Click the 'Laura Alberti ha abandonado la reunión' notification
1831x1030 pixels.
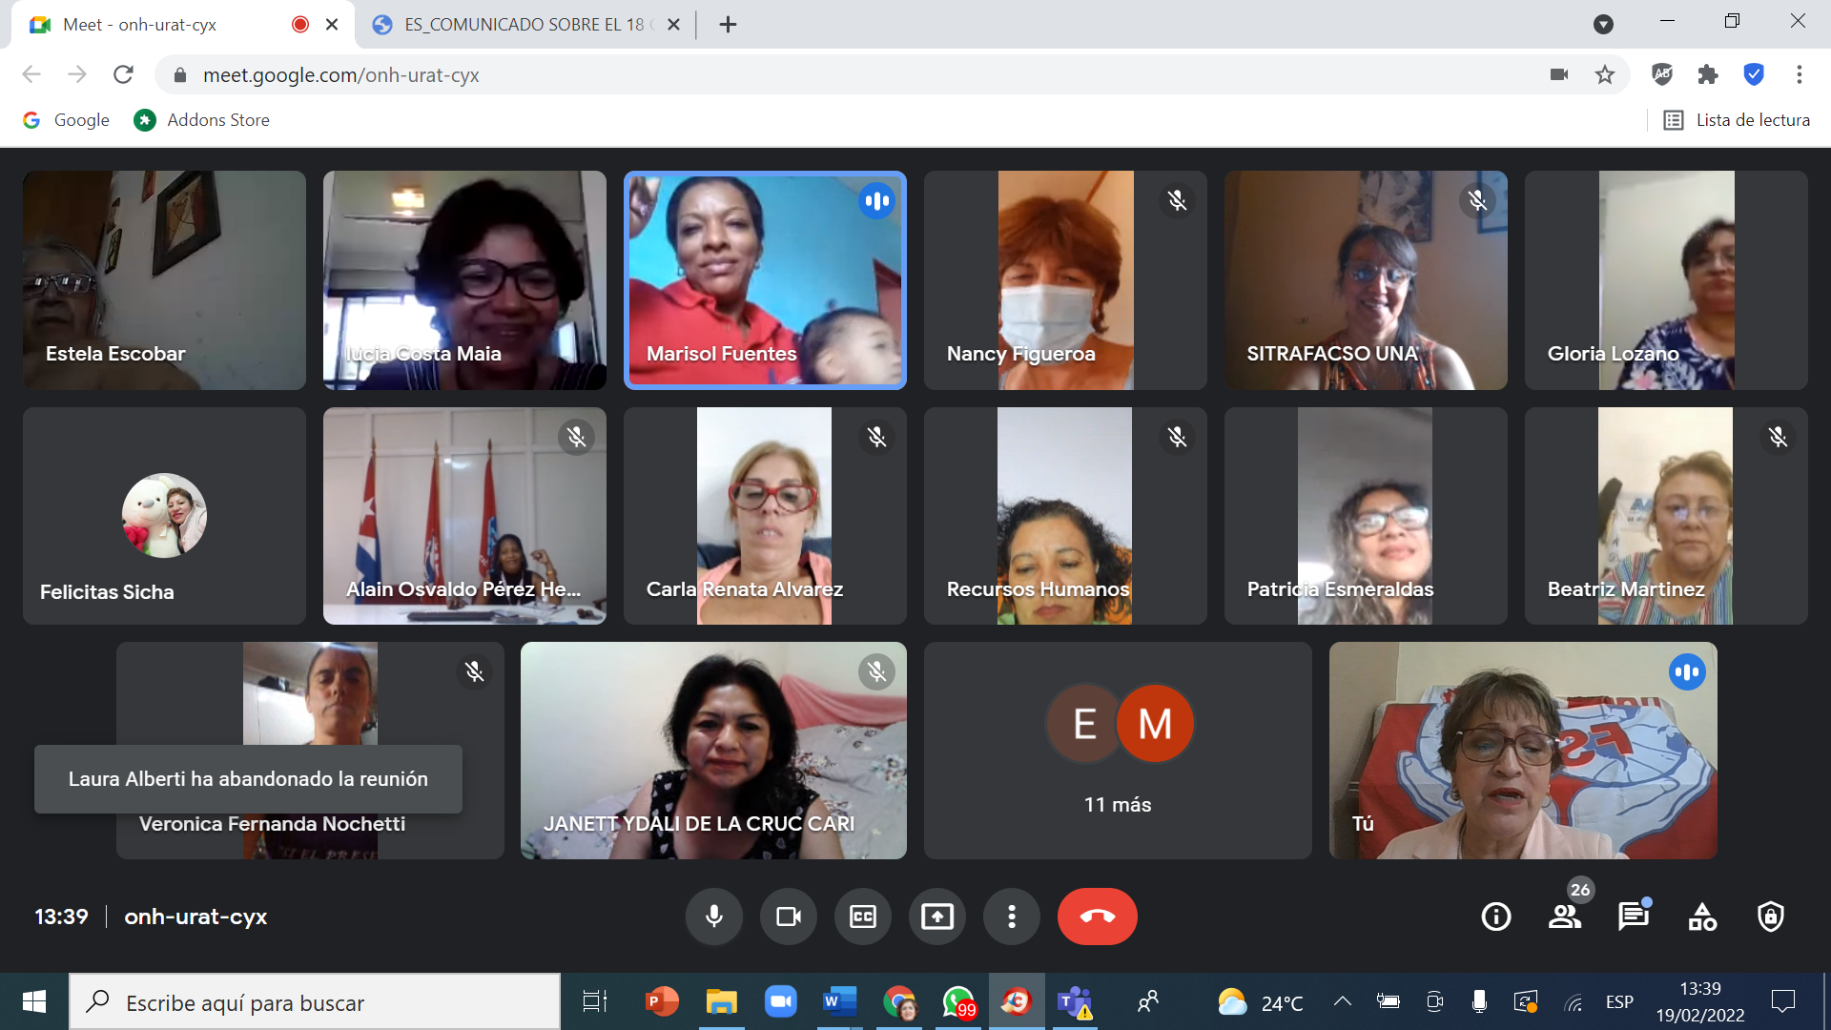[x=248, y=779]
